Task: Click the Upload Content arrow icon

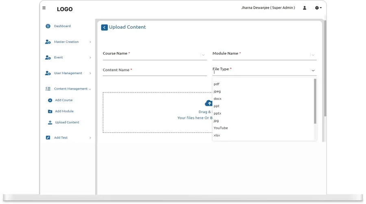Action: (x=50, y=122)
